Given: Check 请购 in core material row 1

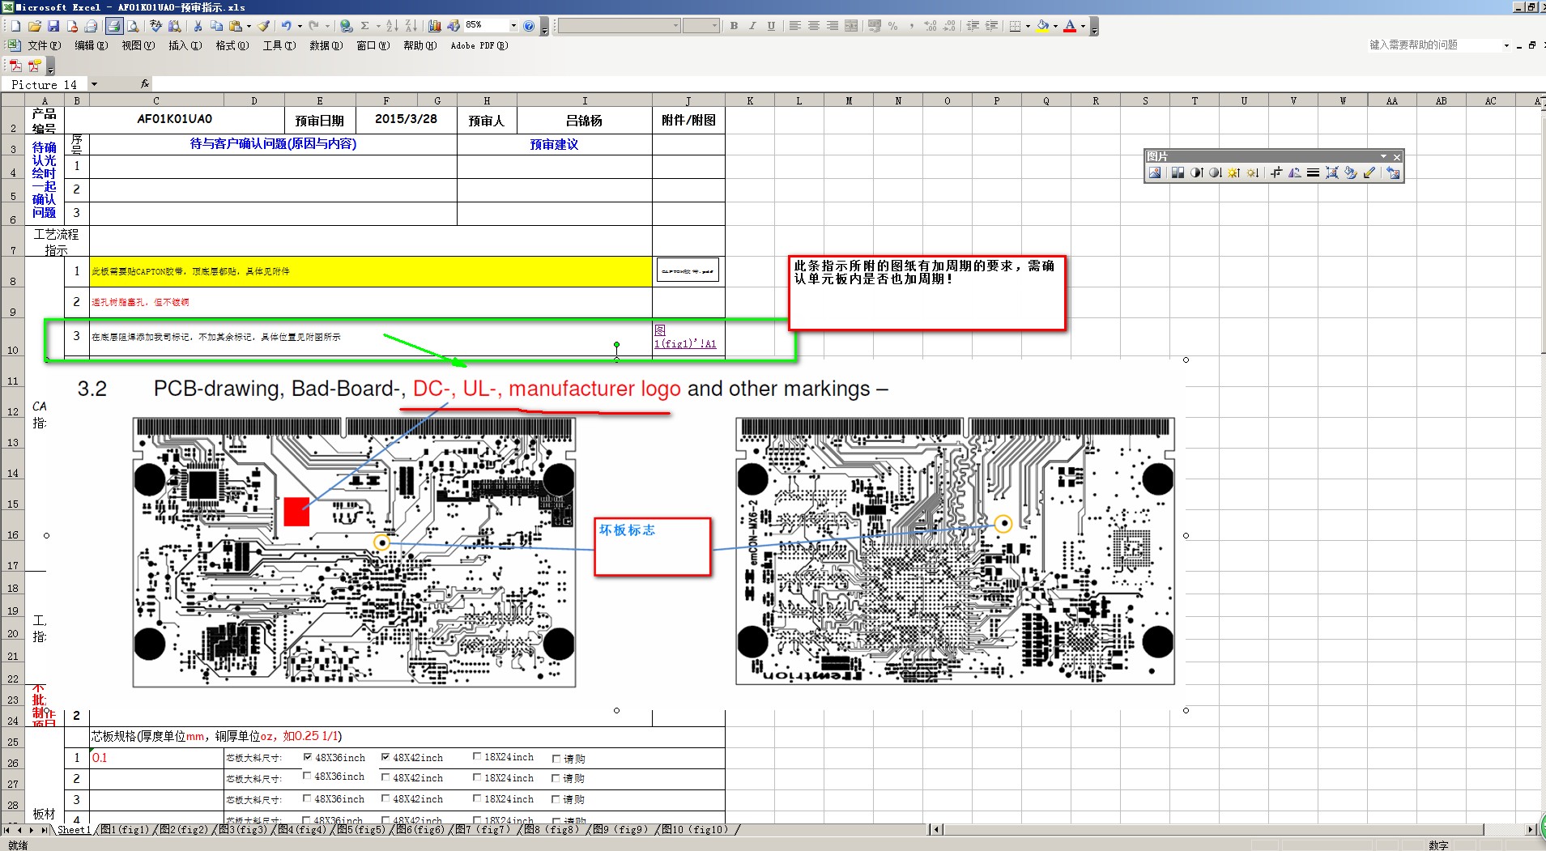Looking at the screenshot, I should [x=556, y=759].
